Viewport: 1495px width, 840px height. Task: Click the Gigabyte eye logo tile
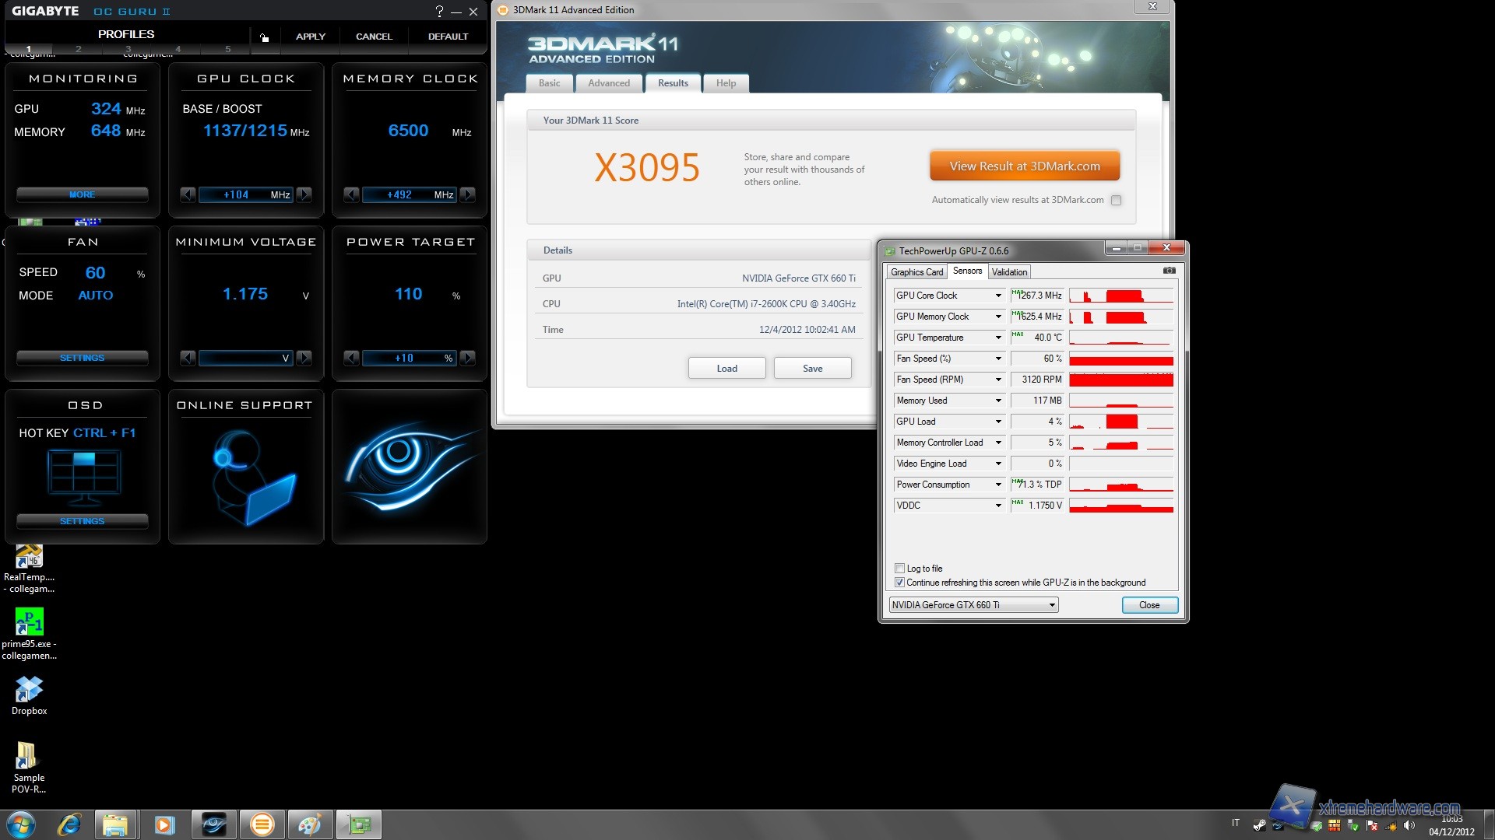tap(410, 468)
